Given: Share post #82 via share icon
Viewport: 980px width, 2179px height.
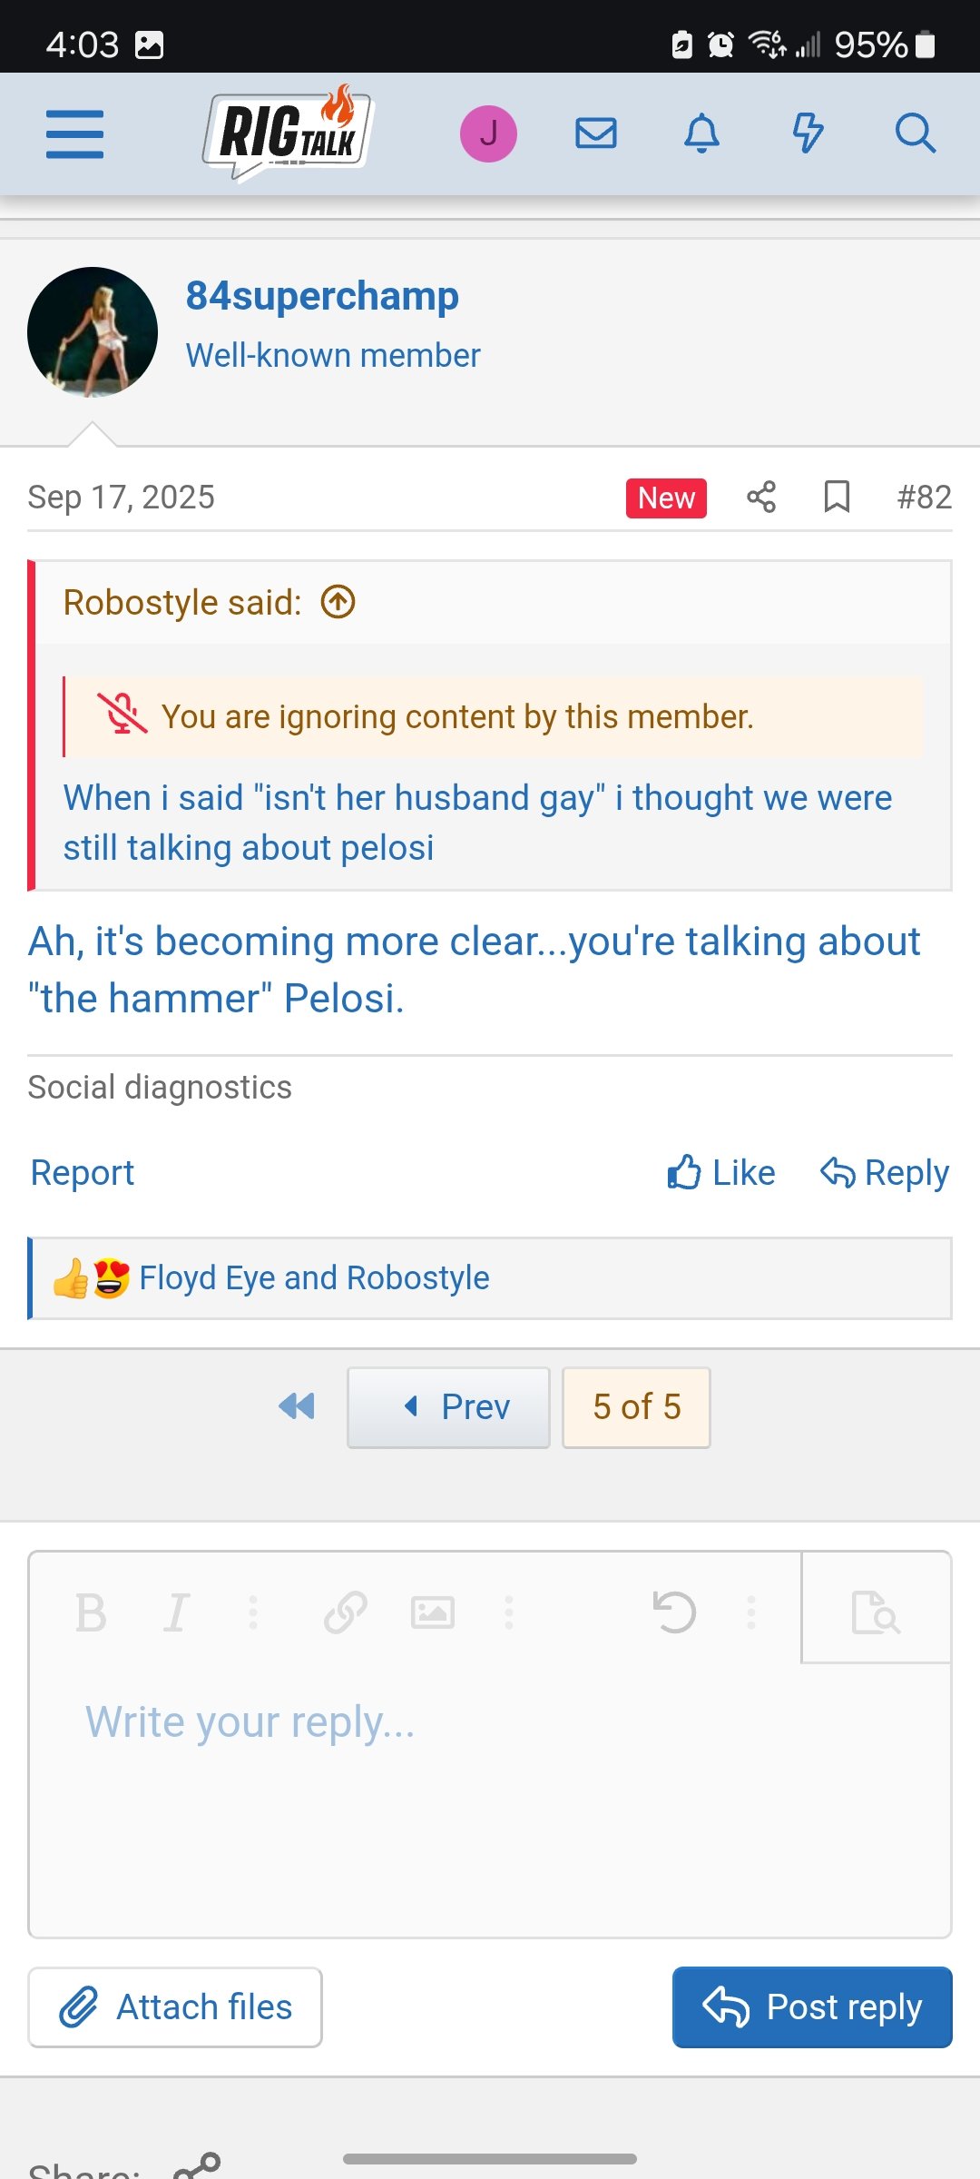Looking at the screenshot, I should (x=761, y=498).
